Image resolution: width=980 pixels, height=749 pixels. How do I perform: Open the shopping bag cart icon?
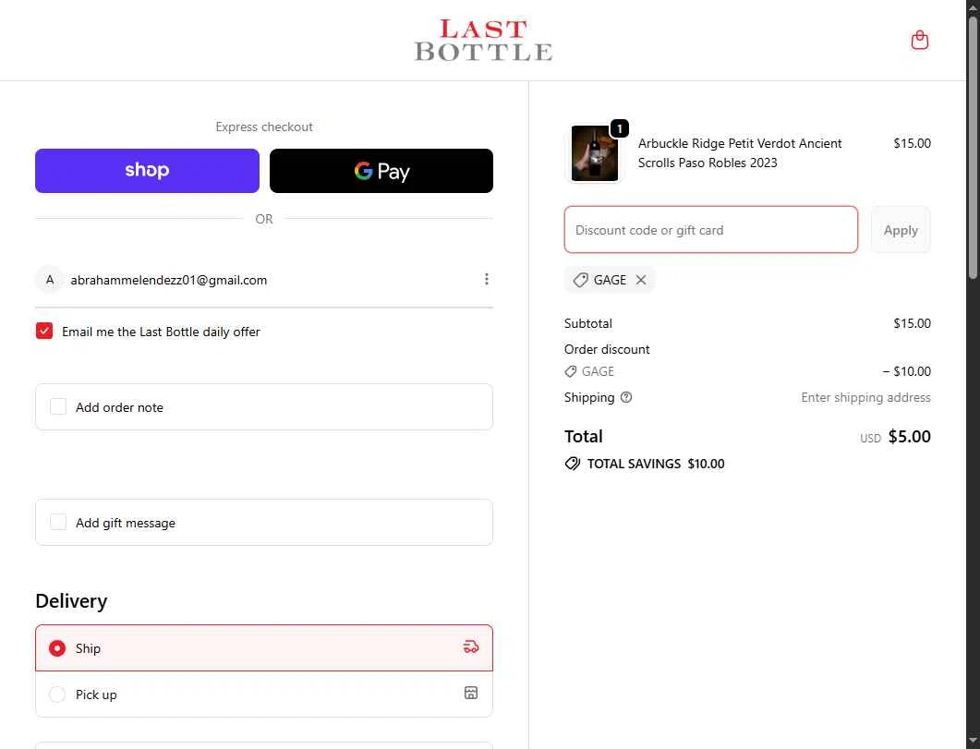(919, 40)
